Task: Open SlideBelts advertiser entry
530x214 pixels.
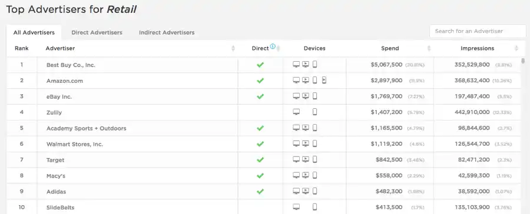Action: coord(60,208)
